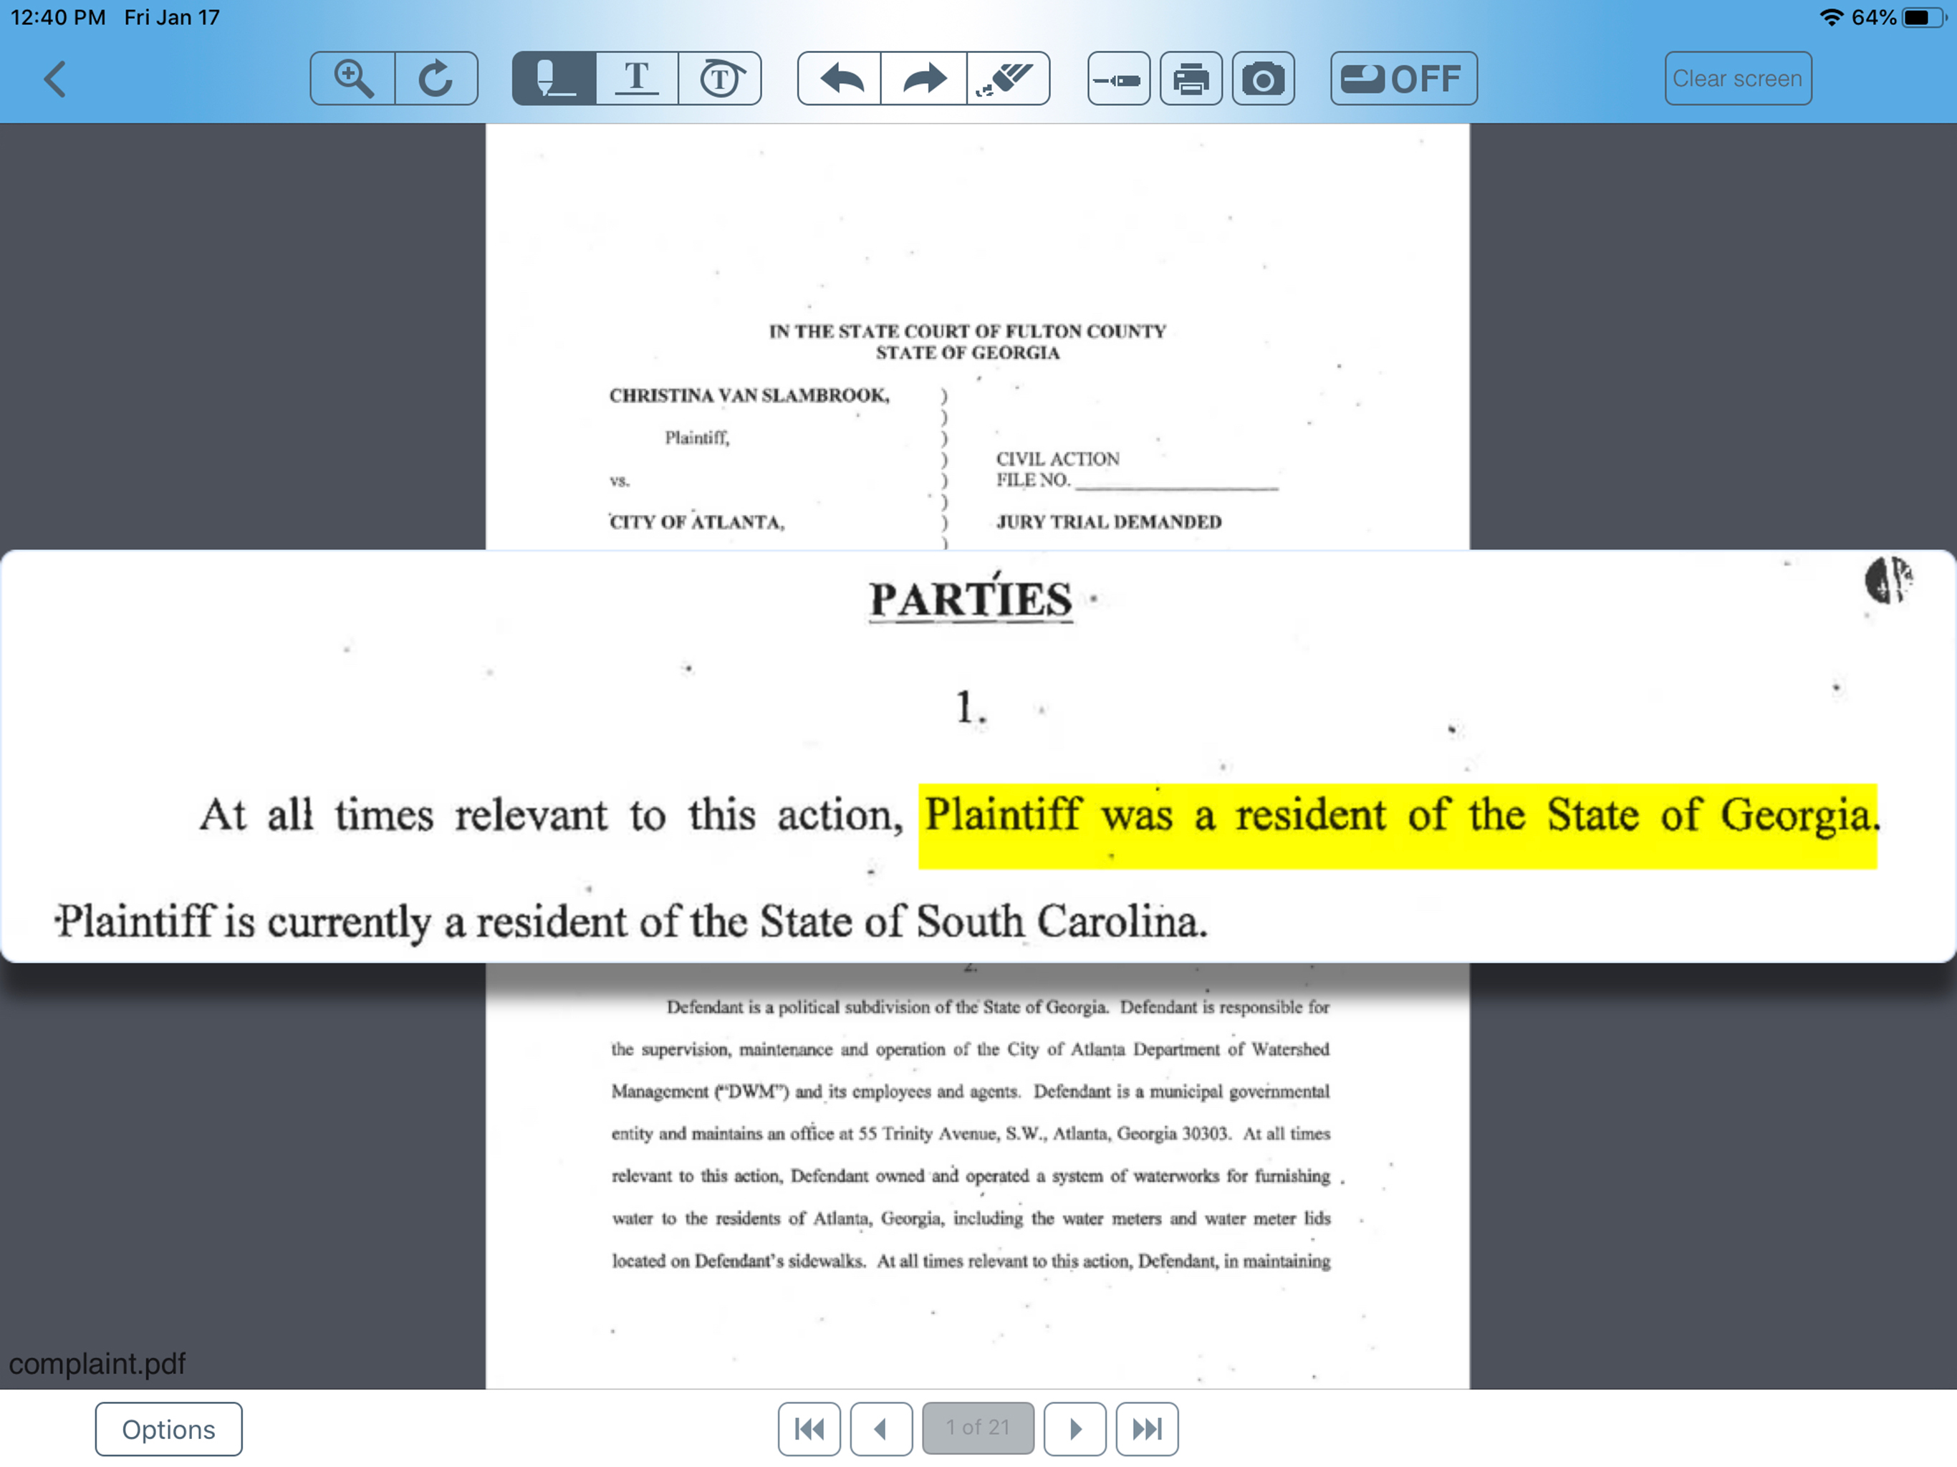Redo the last annotation
Screen dimensions: 1957x1467
[923, 79]
